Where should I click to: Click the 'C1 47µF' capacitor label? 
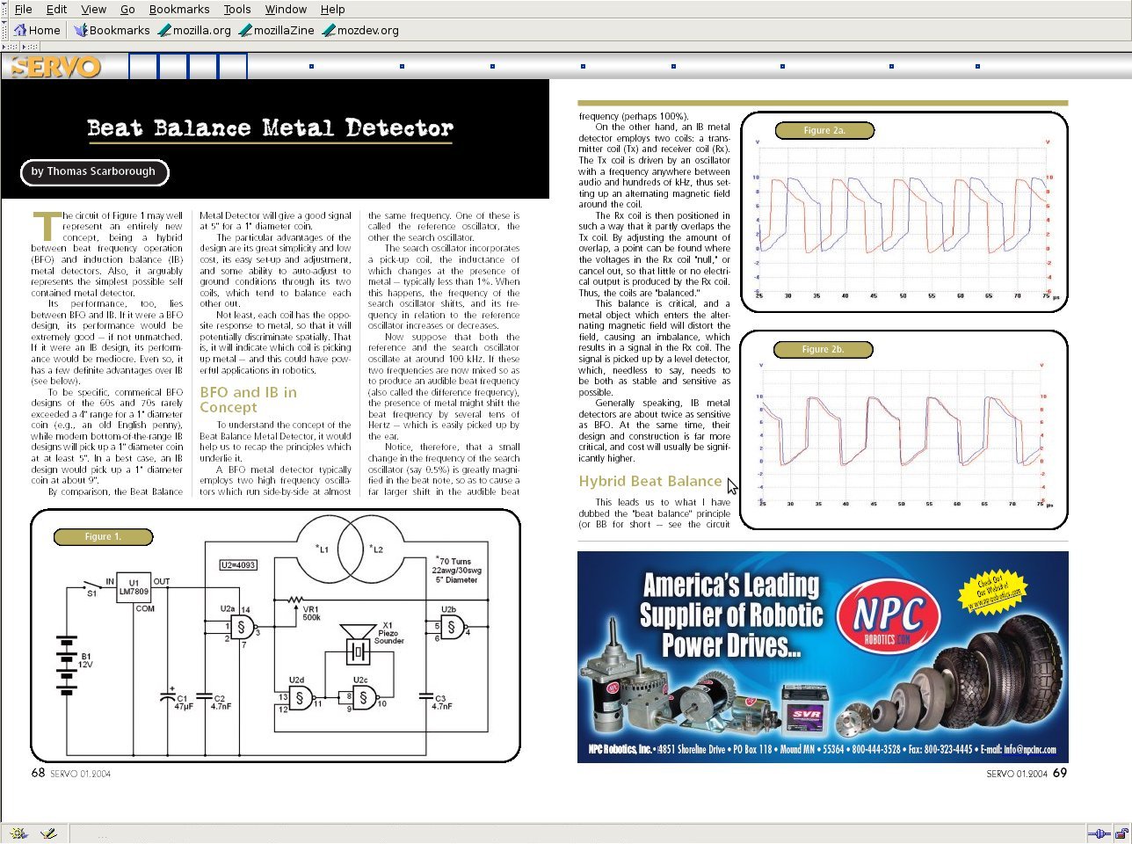pyautogui.click(x=184, y=702)
